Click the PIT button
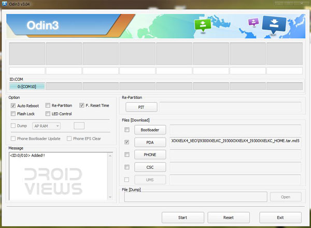The image size is (311, 228). pos(142,107)
